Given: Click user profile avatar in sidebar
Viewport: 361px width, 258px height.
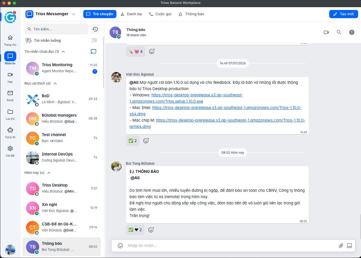Looking at the screenshot, I should pyautogui.click(x=10, y=250).
